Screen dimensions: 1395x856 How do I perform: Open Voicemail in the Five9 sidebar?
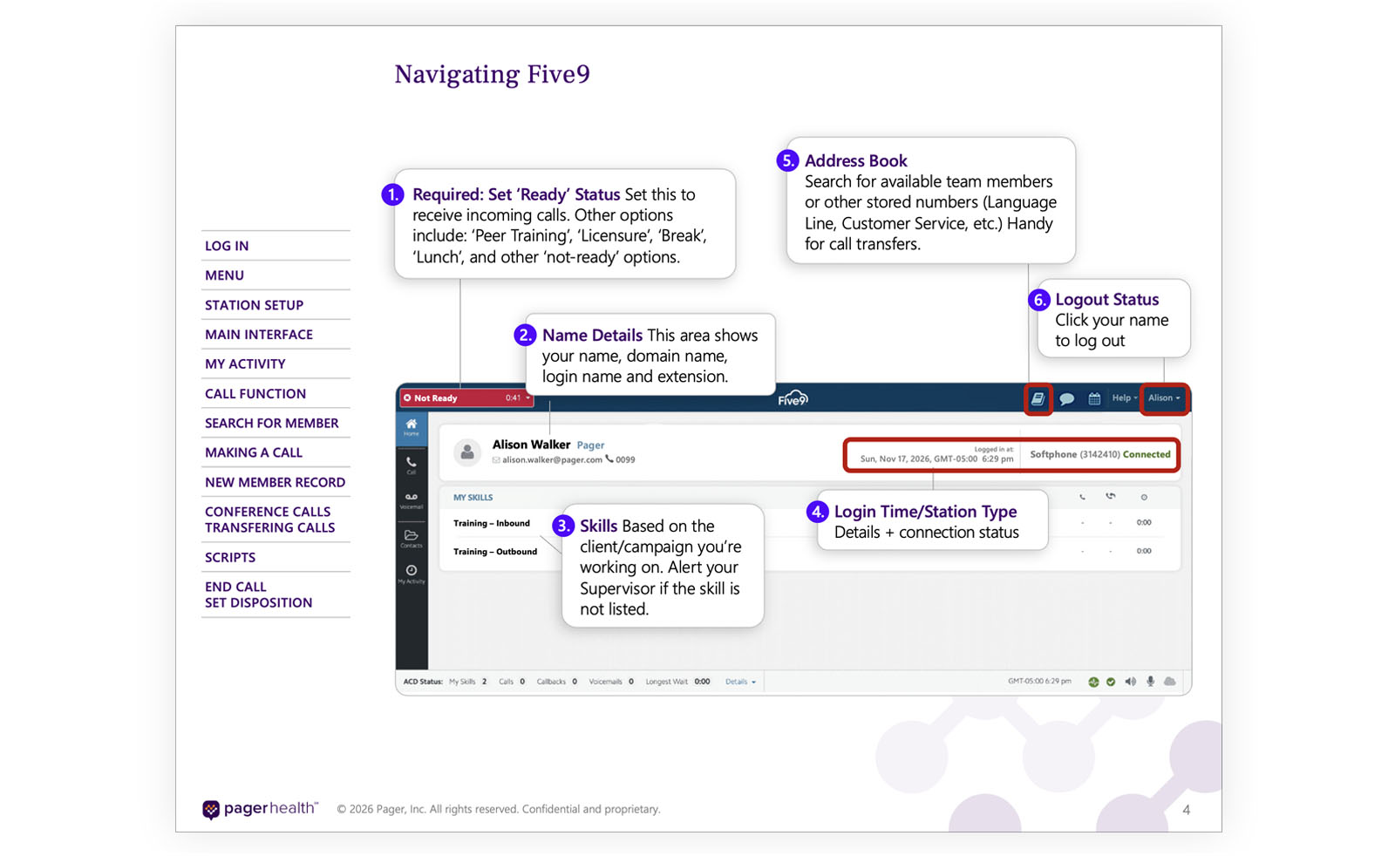(x=412, y=500)
